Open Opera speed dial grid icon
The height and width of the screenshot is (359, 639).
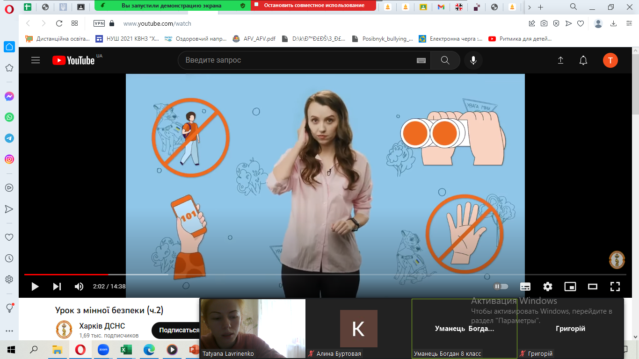point(75,23)
